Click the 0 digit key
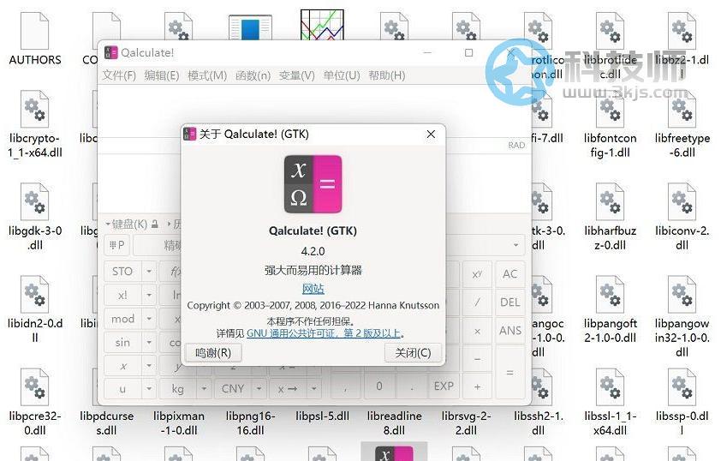 (379, 386)
